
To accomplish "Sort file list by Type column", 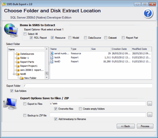I will point(80,49).
